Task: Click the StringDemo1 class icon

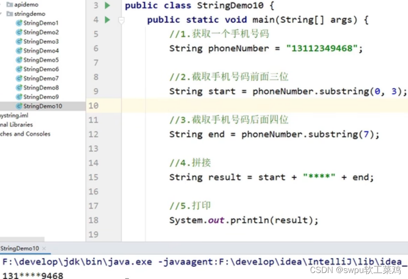Action: (x=19, y=23)
